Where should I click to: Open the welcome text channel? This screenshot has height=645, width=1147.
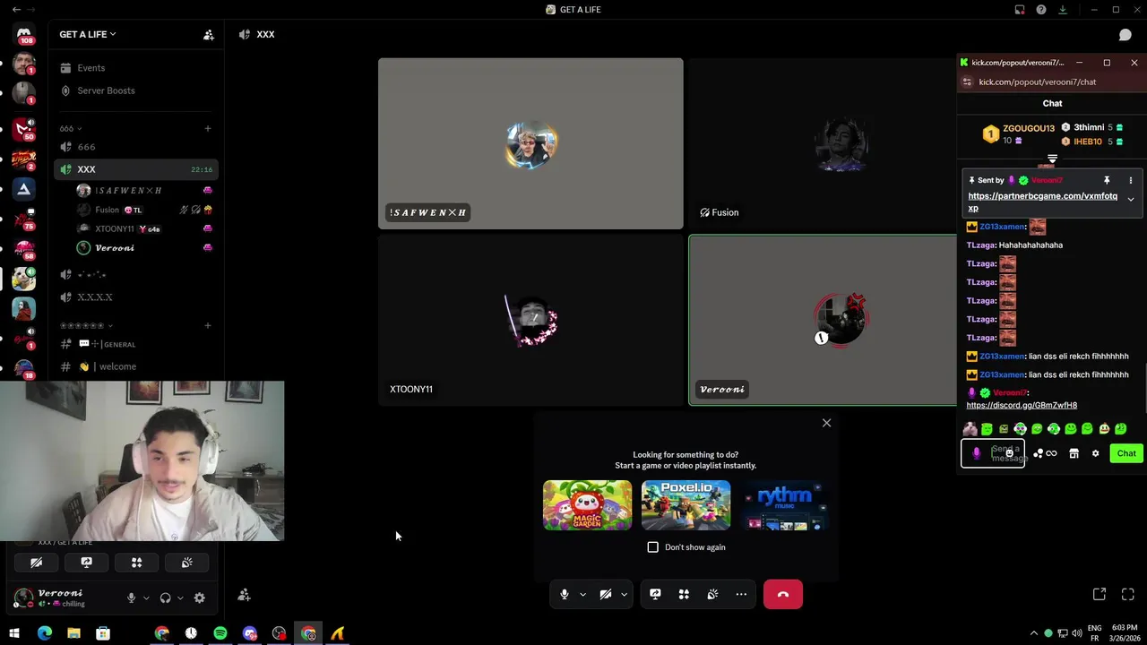point(136,366)
